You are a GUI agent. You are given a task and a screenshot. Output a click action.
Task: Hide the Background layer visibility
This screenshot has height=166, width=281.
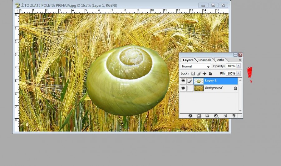pyautogui.click(x=183, y=88)
